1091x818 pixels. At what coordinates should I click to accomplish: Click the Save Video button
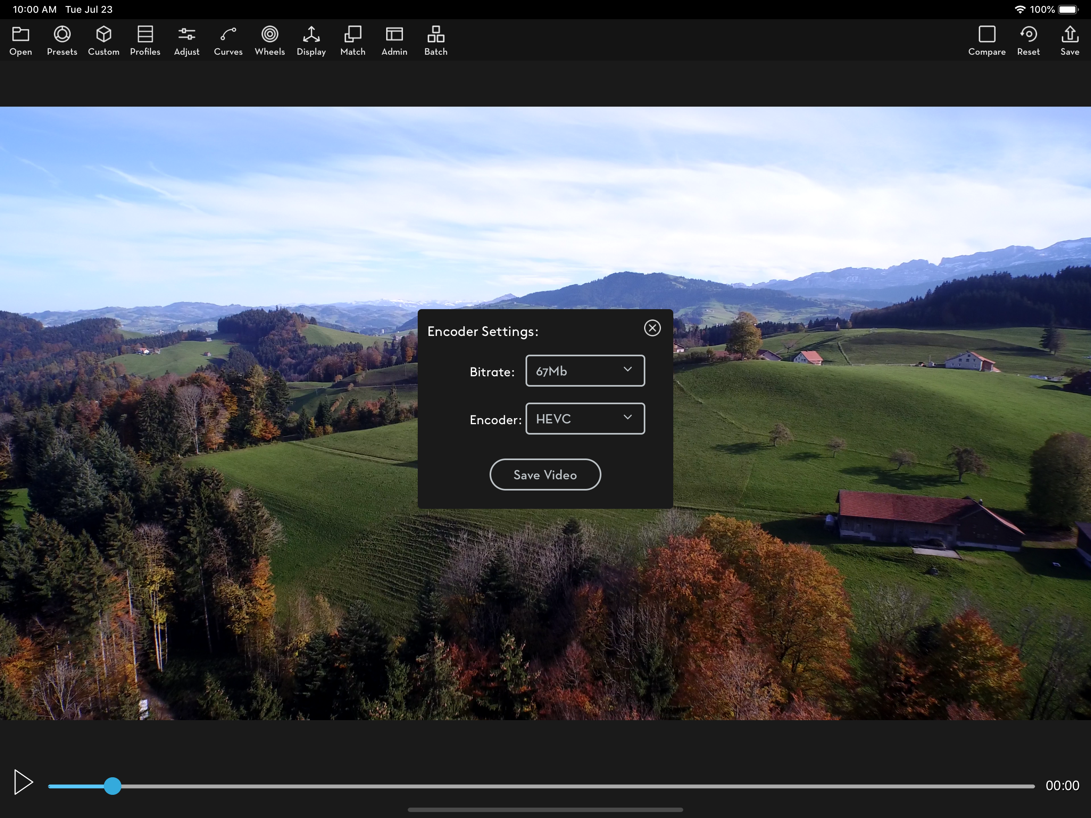545,475
